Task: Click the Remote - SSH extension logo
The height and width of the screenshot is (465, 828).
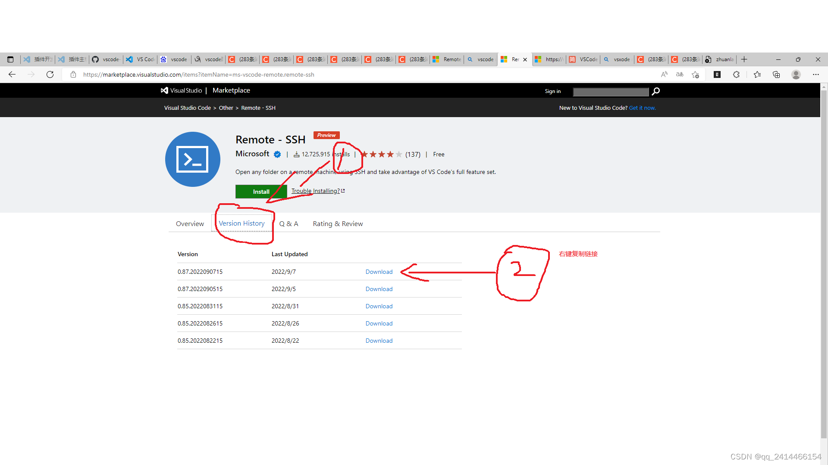Action: [x=193, y=159]
